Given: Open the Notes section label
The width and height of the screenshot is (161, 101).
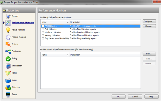Looking at the screenshot, I should pos(14,73).
